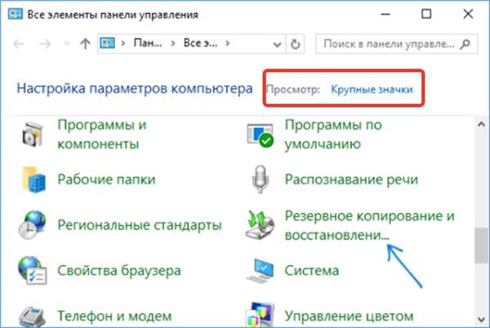Go forward with the right arrow
Screen dimensions: 490x328
coord(45,44)
